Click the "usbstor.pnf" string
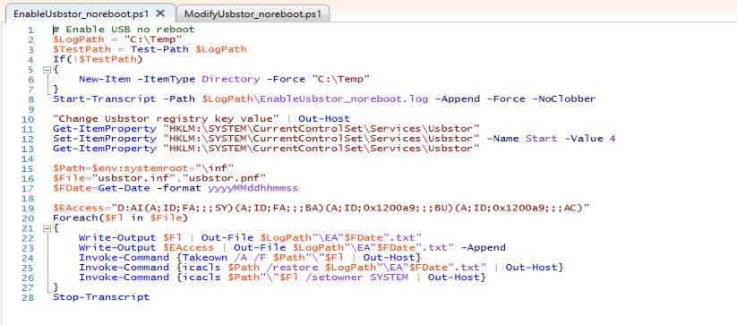 [224, 178]
